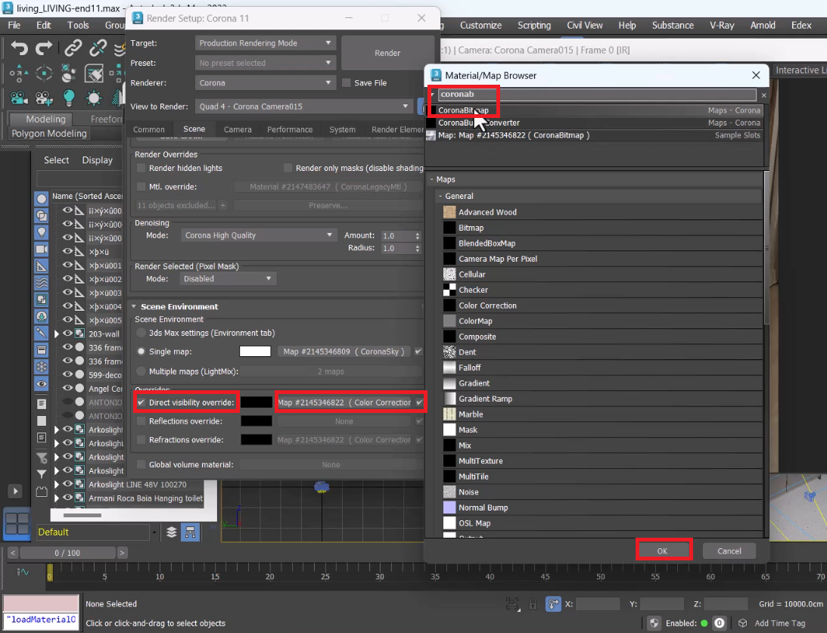Open Render Selected Mode dropdown

[x=228, y=279]
